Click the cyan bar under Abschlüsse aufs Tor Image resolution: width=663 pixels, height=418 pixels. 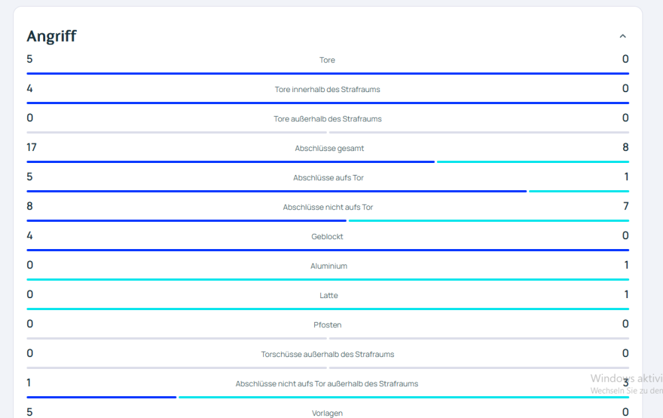pyautogui.click(x=578, y=191)
